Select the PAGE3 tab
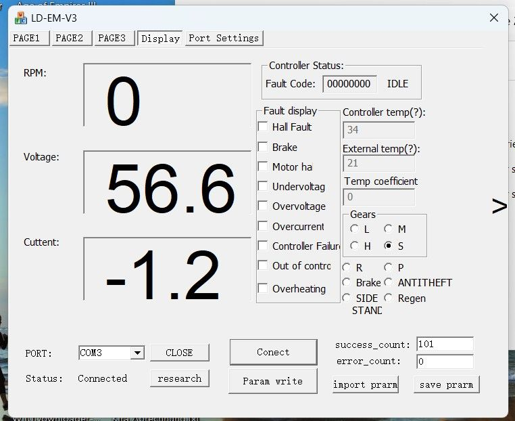Screen dimensions: 515x421 tap(112, 38)
